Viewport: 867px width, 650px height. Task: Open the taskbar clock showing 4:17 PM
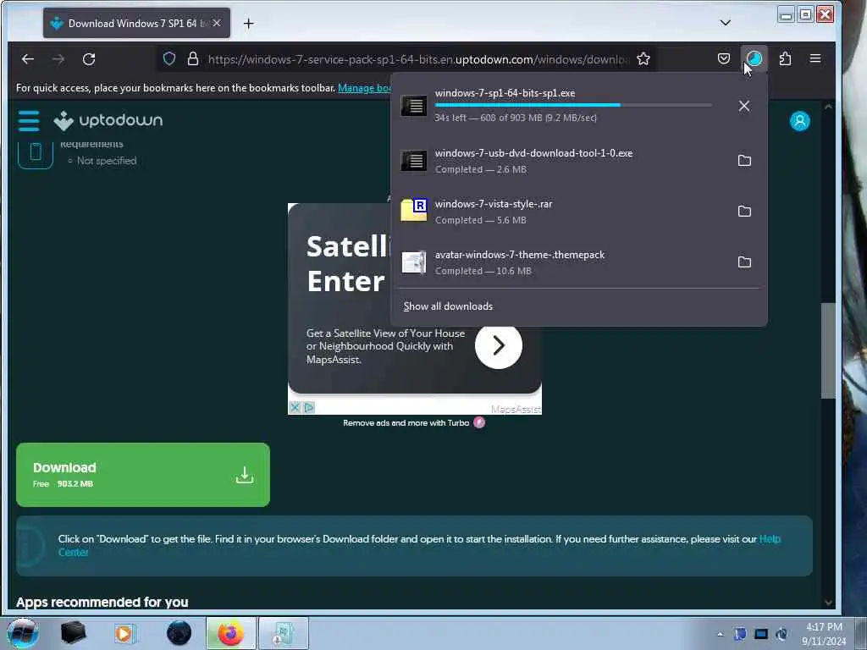tap(824, 634)
